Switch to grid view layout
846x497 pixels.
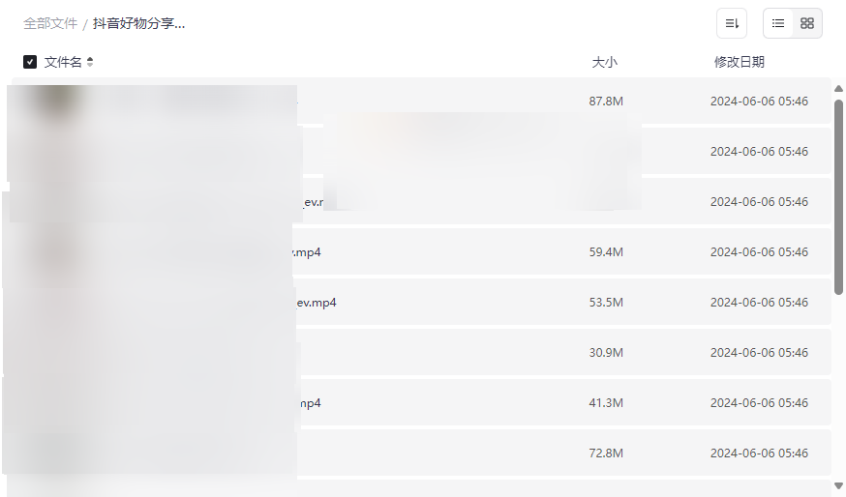click(x=807, y=23)
